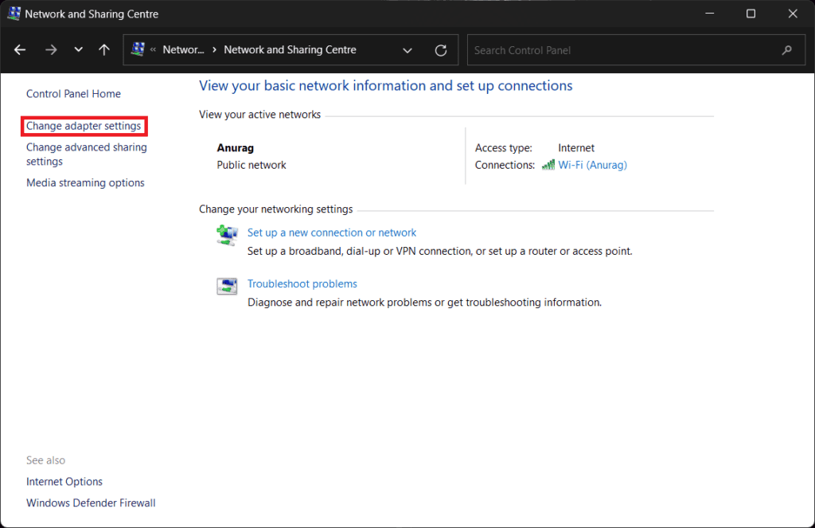Click the up-to-parent-folder arrow
815x528 pixels.
point(103,49)
